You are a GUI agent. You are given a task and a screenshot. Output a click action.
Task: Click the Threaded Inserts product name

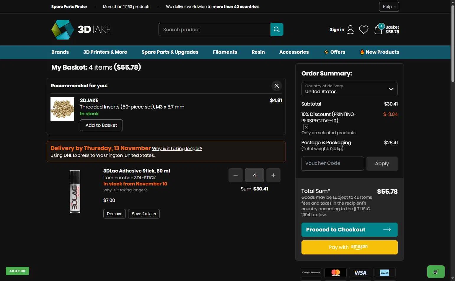[x=132, y=107]
